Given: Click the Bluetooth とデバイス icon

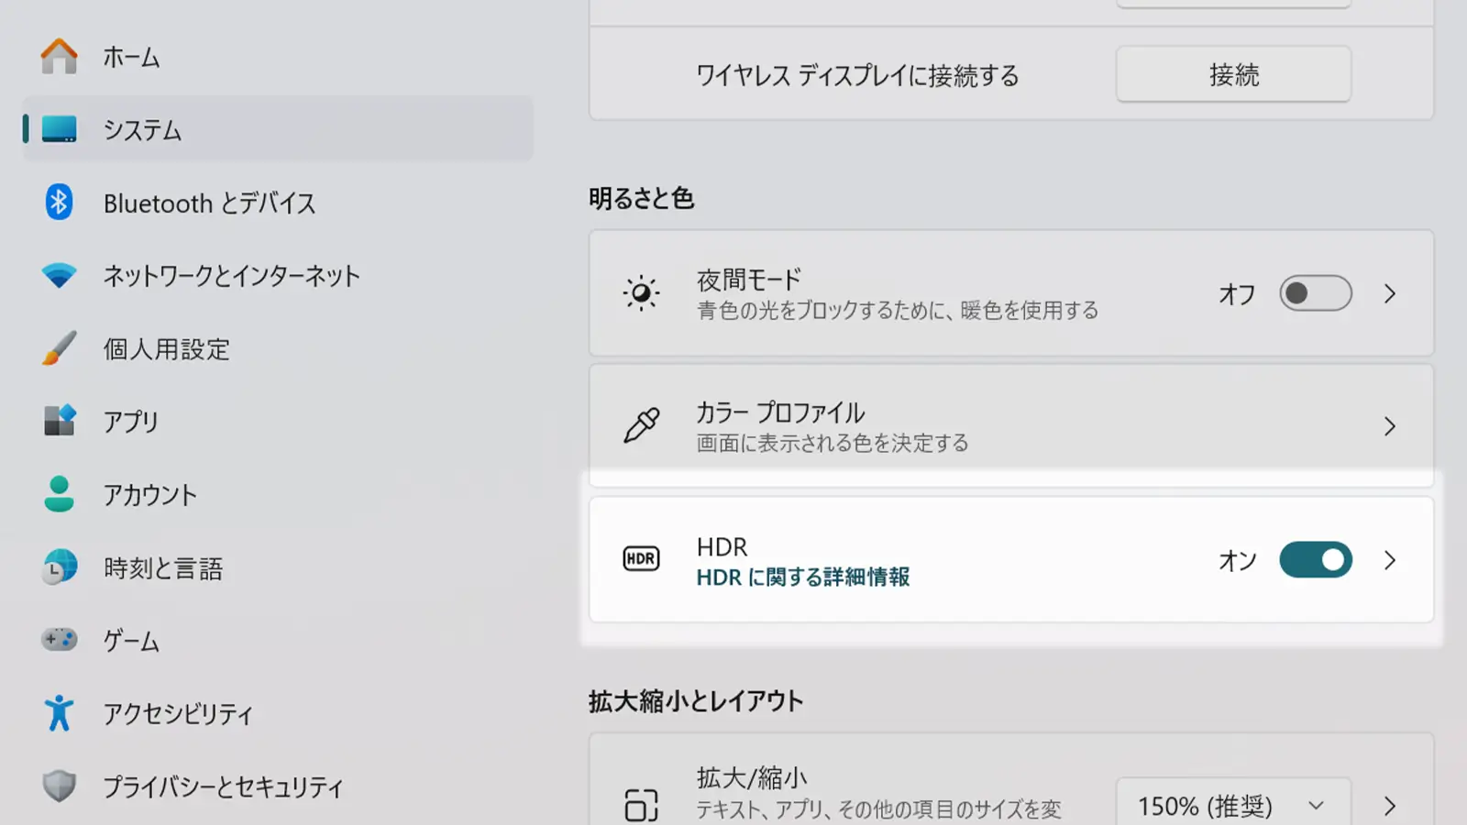Looking at the screenshot, I should pyautogui.click(x=58, y=203).
